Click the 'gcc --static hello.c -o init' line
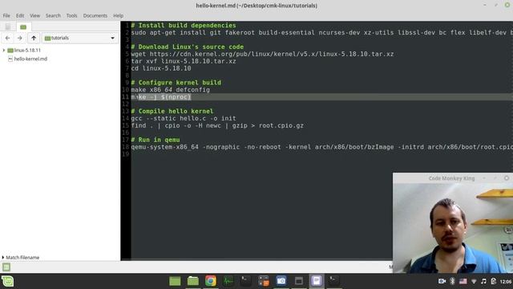 [184, 118]
